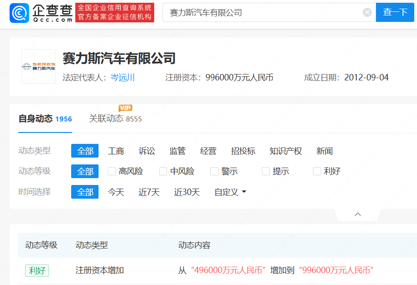Filter by 监管 type
Screen dimensions: 417x285
177,151
